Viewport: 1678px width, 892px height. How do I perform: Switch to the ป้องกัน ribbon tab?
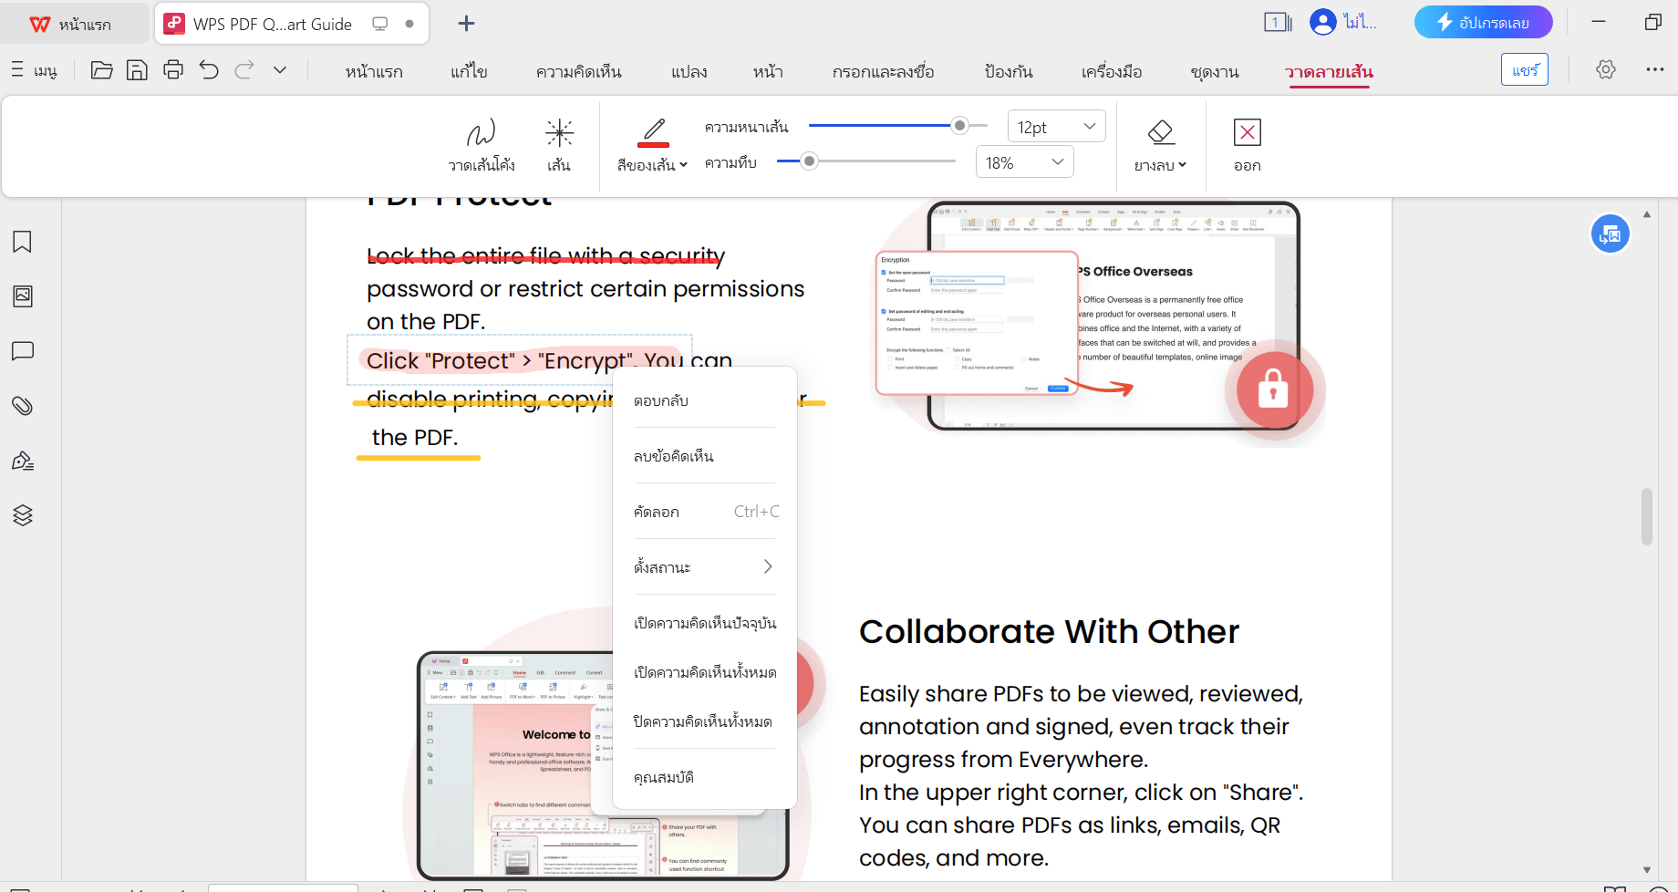pos(1009,72)
